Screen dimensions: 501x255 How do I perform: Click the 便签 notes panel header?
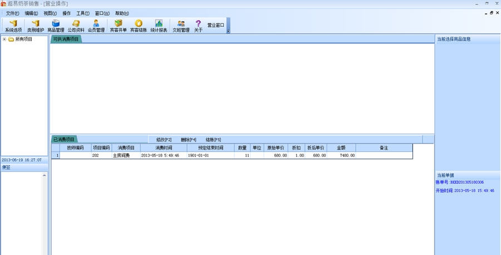click(x=24, y=167)
